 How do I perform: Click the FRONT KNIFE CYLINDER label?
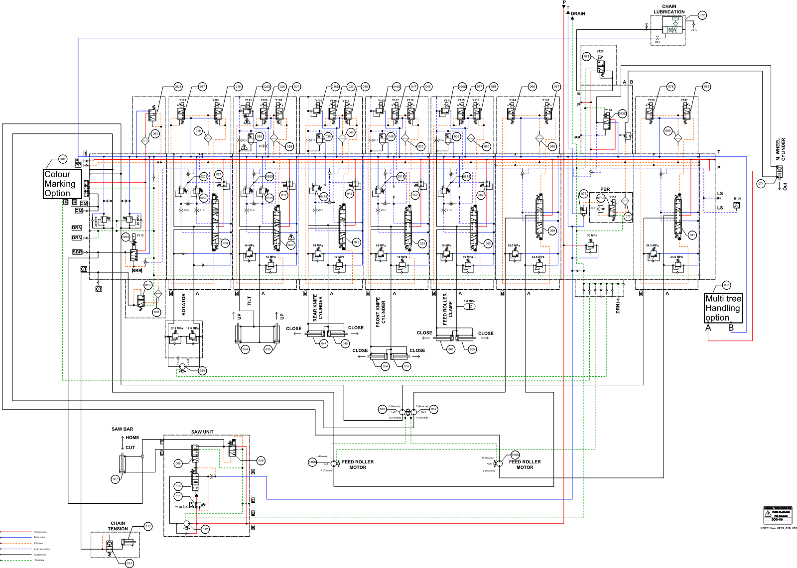(x=381, y=313)
